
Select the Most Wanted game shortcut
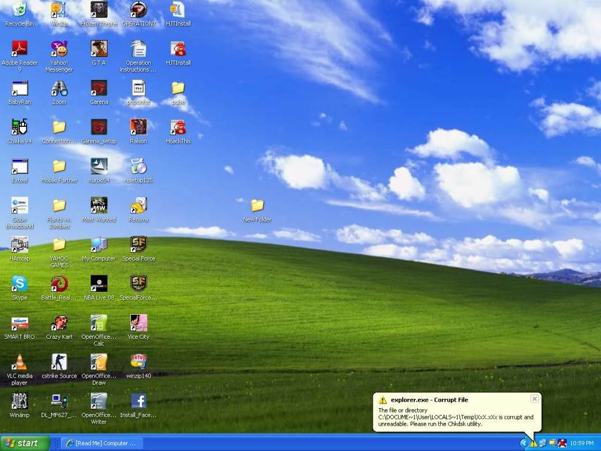tap(99, 210)
